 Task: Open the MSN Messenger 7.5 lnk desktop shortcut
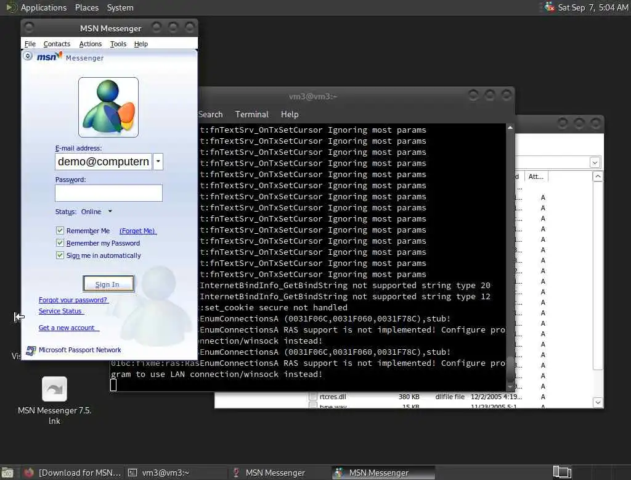[x=54, y=400]
